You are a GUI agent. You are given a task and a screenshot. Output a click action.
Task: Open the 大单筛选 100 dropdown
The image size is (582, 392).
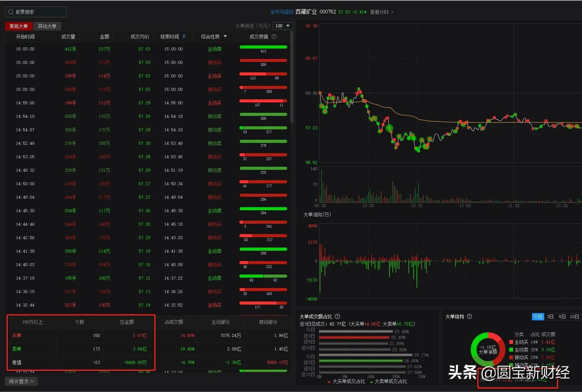point(283,25)
